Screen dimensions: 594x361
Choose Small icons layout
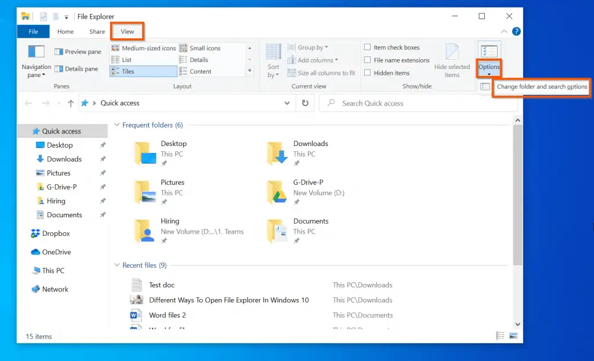coord(200,48)
